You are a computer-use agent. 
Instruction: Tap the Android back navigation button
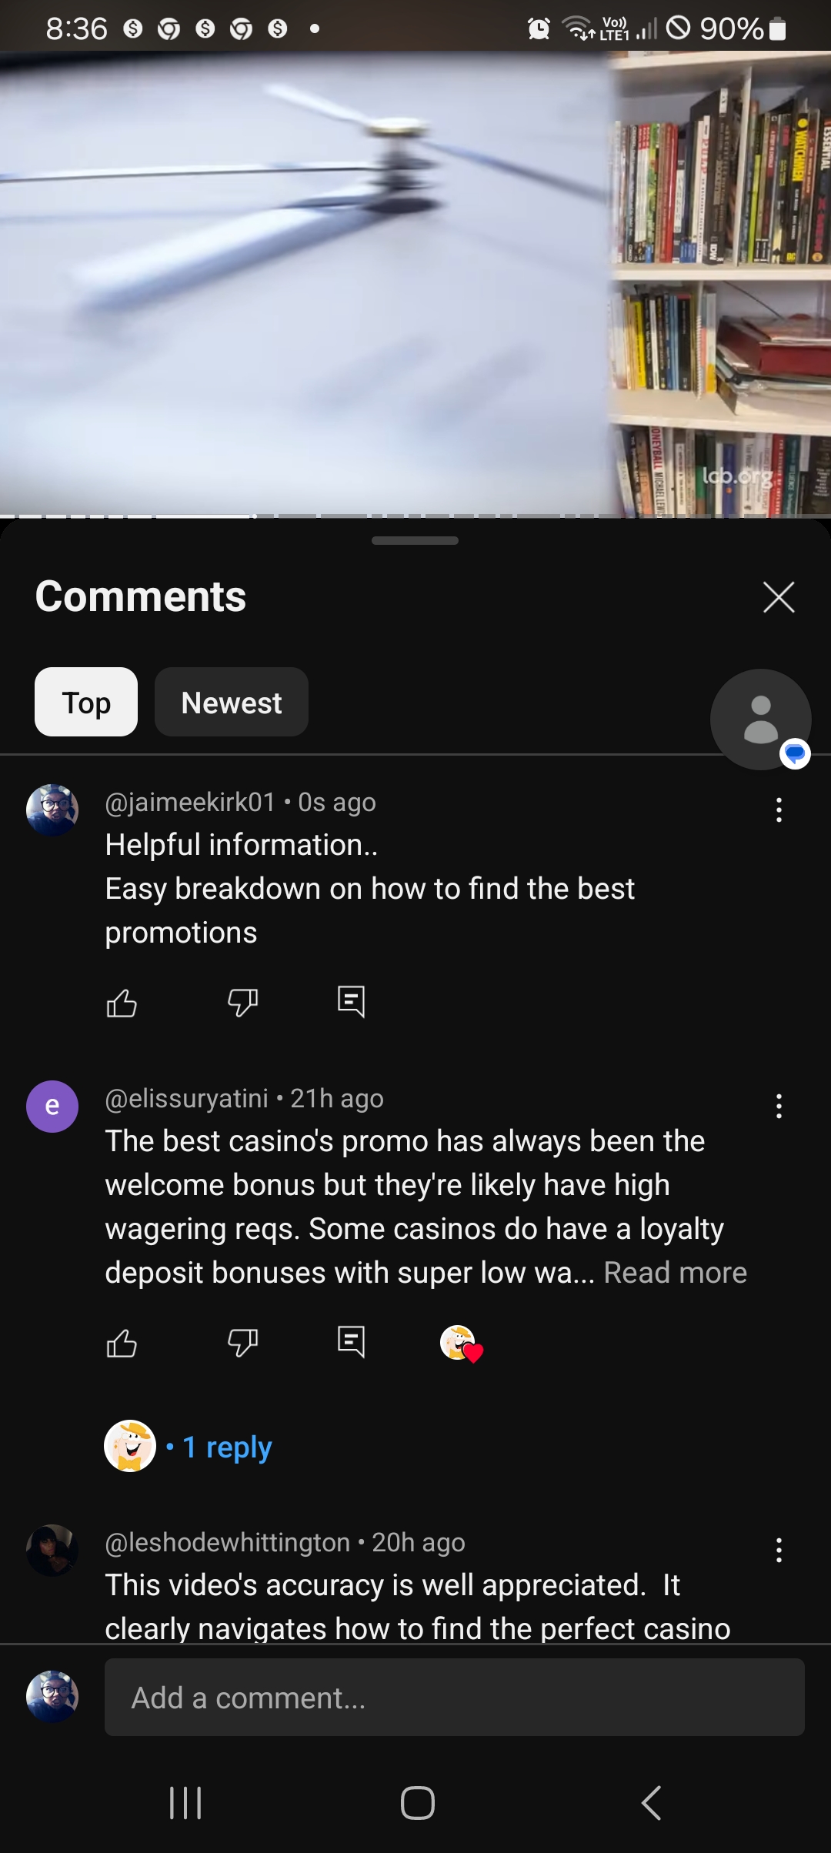(x=651, y=1802)
